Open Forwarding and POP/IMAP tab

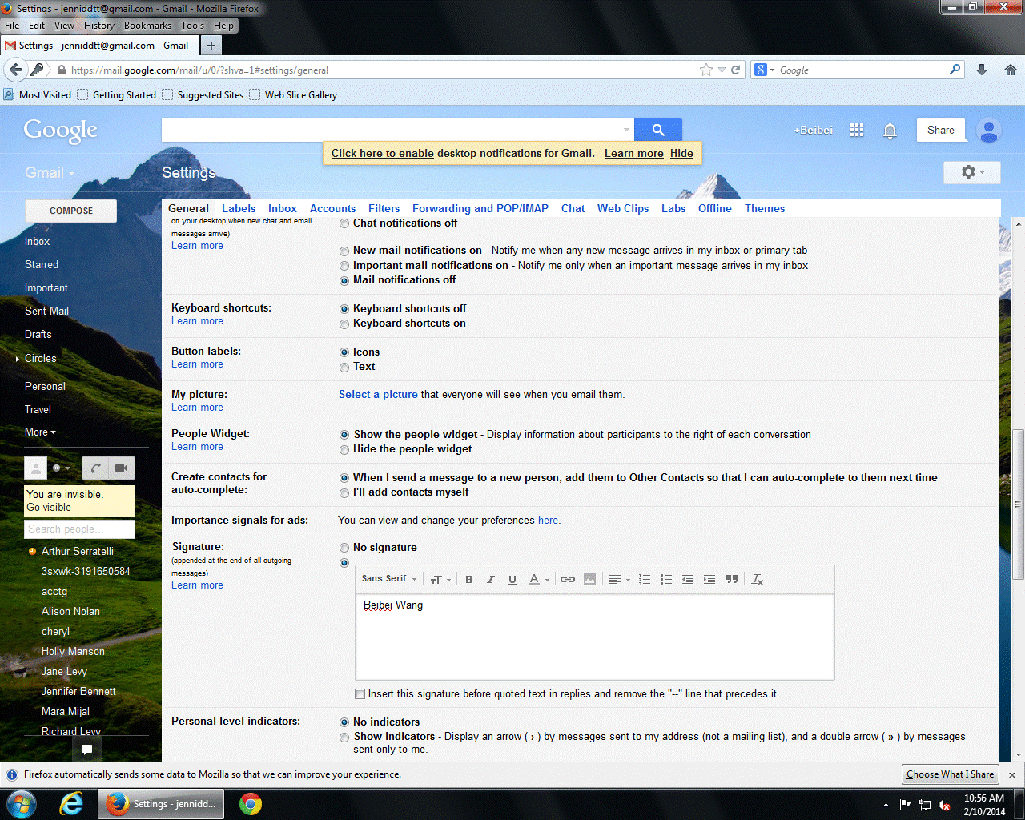[x=480, y=208]
